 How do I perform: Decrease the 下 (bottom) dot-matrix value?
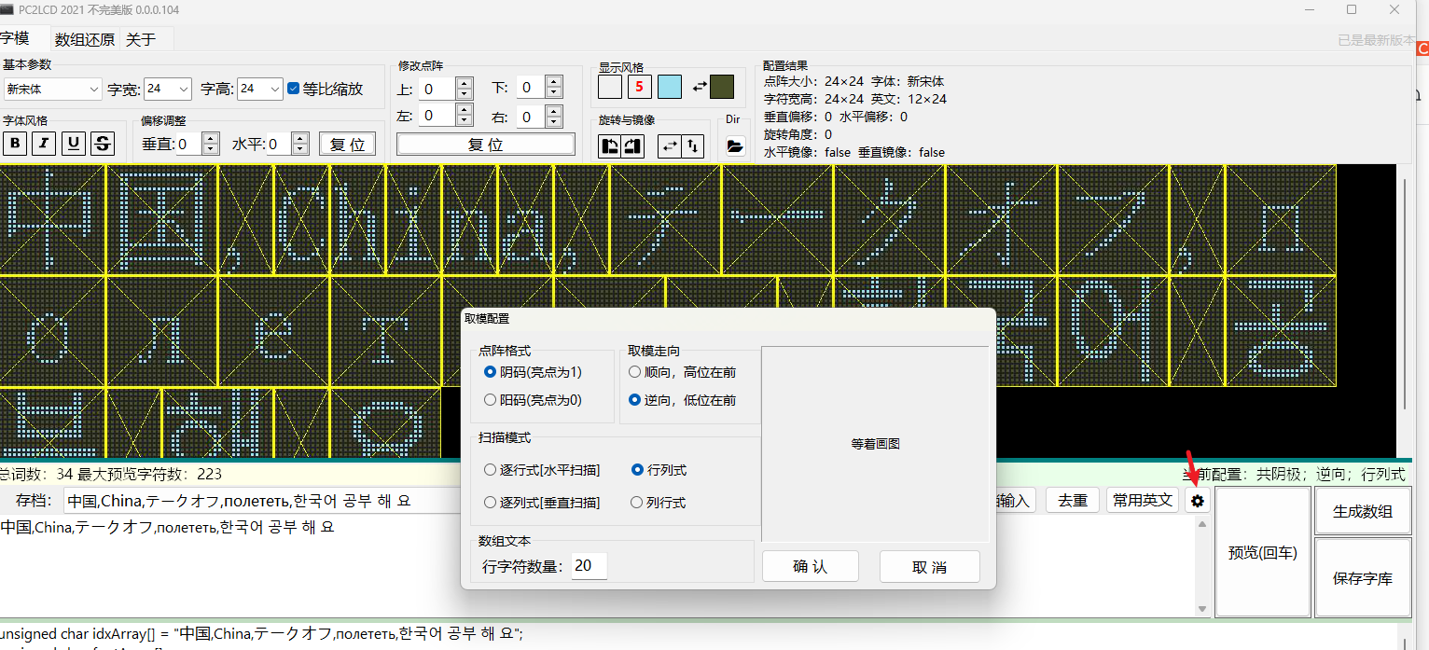tap(554, 93)
